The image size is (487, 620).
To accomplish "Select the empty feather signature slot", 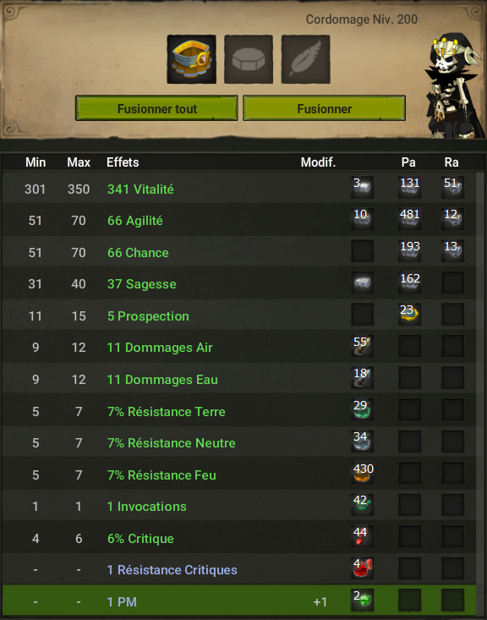I will pyautogui.click(x=305, y=59).
